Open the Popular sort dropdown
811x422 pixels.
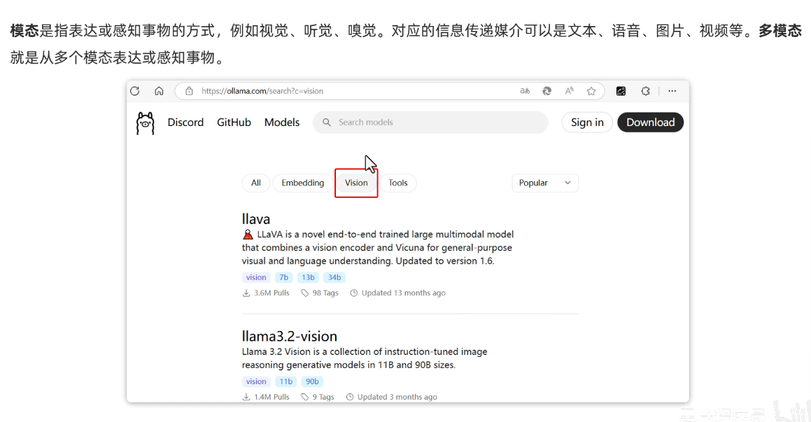544,183
